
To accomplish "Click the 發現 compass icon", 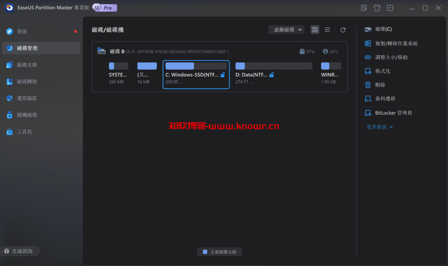I will [x=10, y=31].
